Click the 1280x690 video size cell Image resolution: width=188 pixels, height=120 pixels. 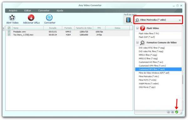click(84, 35)
